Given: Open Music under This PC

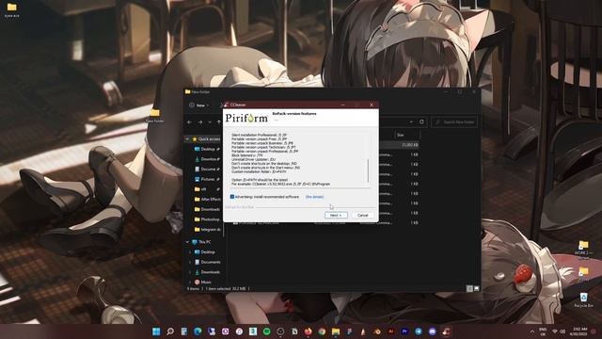Looking at the screenshot, I should pyautogui.click(x=203, y=282).
